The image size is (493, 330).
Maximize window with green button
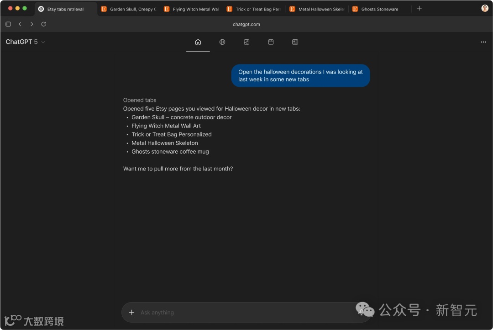click(x=25, y=9)
